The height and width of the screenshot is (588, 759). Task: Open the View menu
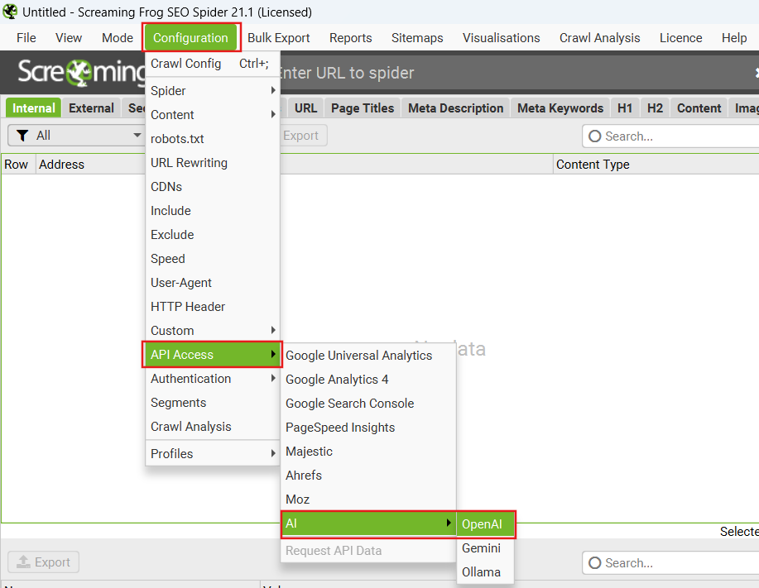click(69, 38)
